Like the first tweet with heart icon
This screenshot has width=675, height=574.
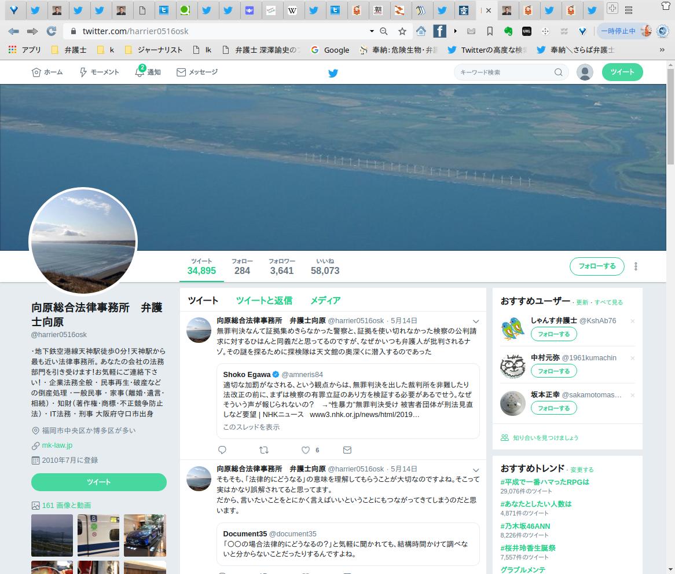306,450
